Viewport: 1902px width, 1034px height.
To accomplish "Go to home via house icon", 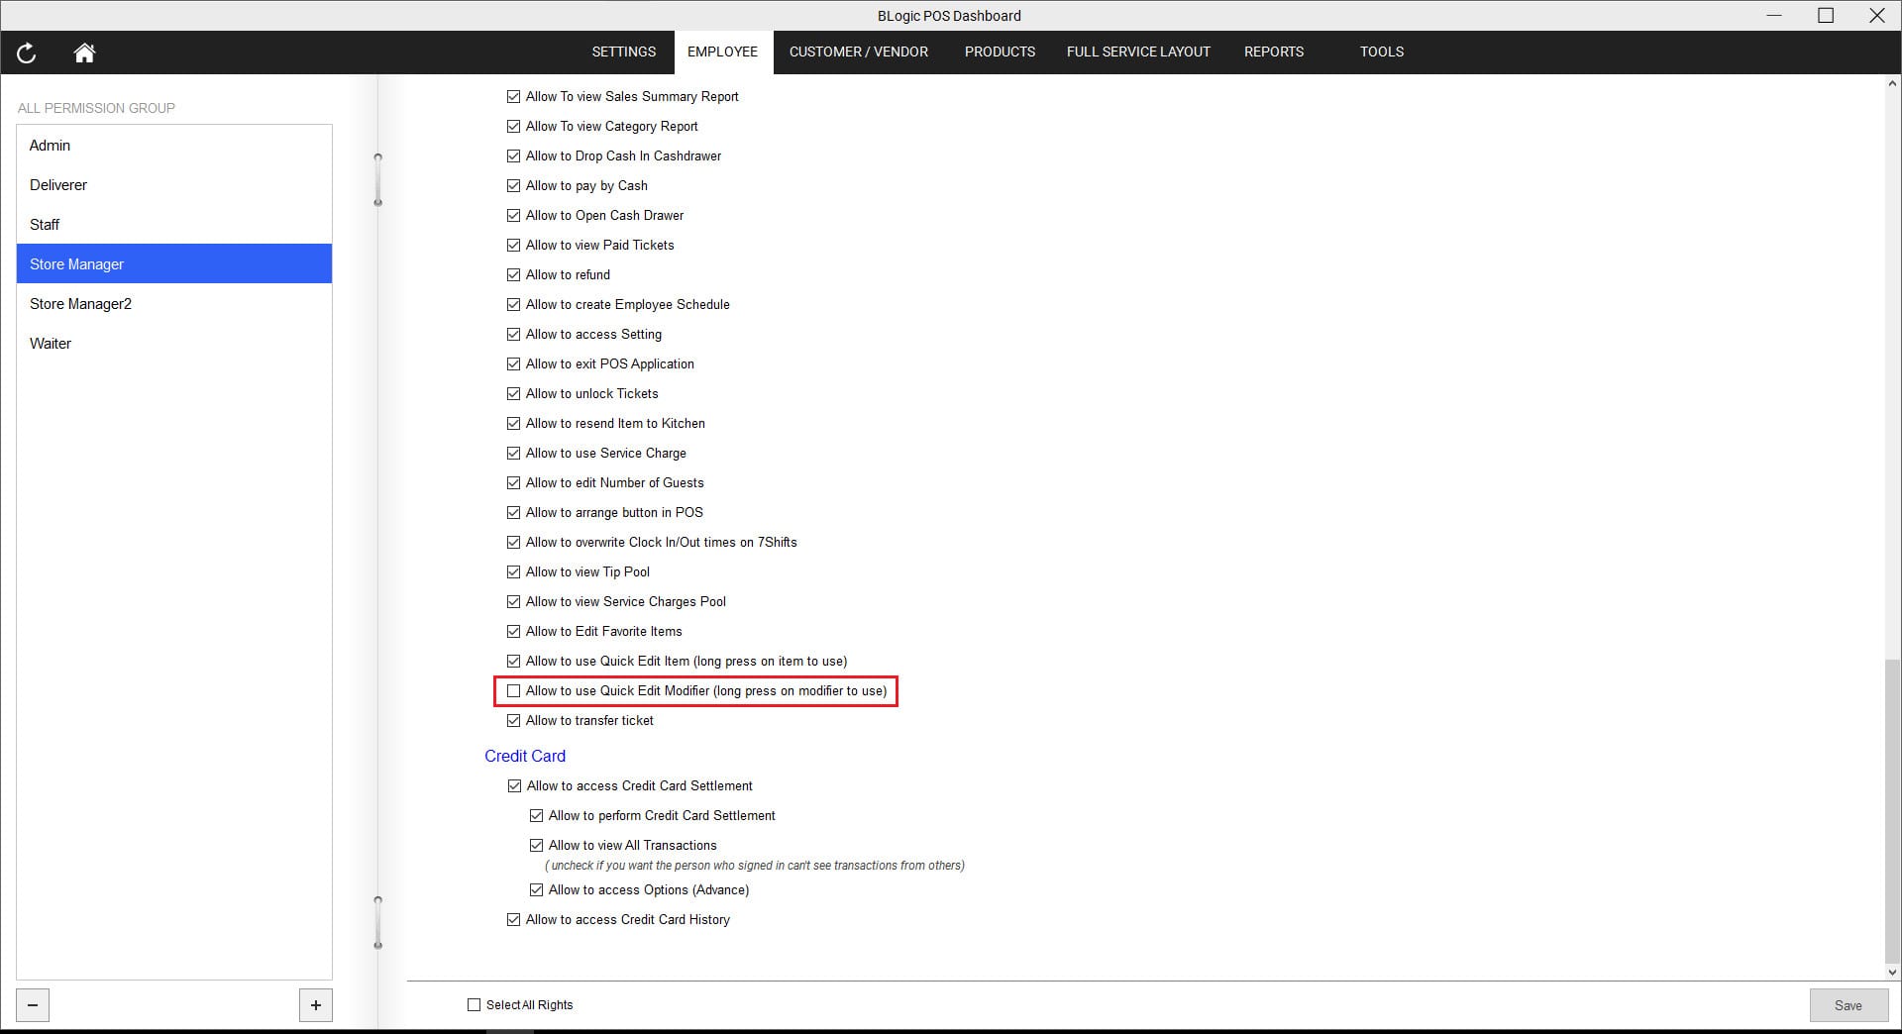I will click(x=84, y=53).
